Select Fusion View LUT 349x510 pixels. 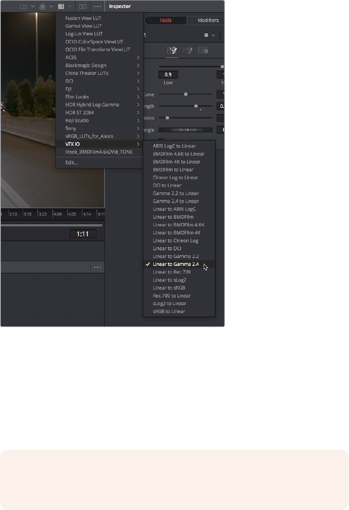(x=100, y=18)
